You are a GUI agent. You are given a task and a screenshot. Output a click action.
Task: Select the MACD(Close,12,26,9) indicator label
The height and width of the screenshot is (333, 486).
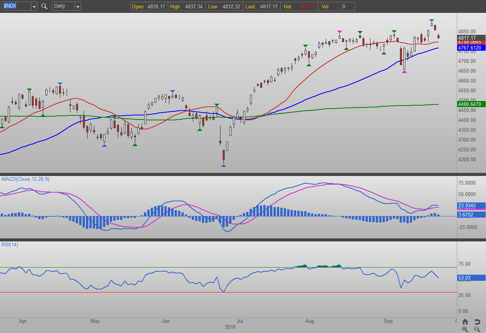[x=25, y=179]
